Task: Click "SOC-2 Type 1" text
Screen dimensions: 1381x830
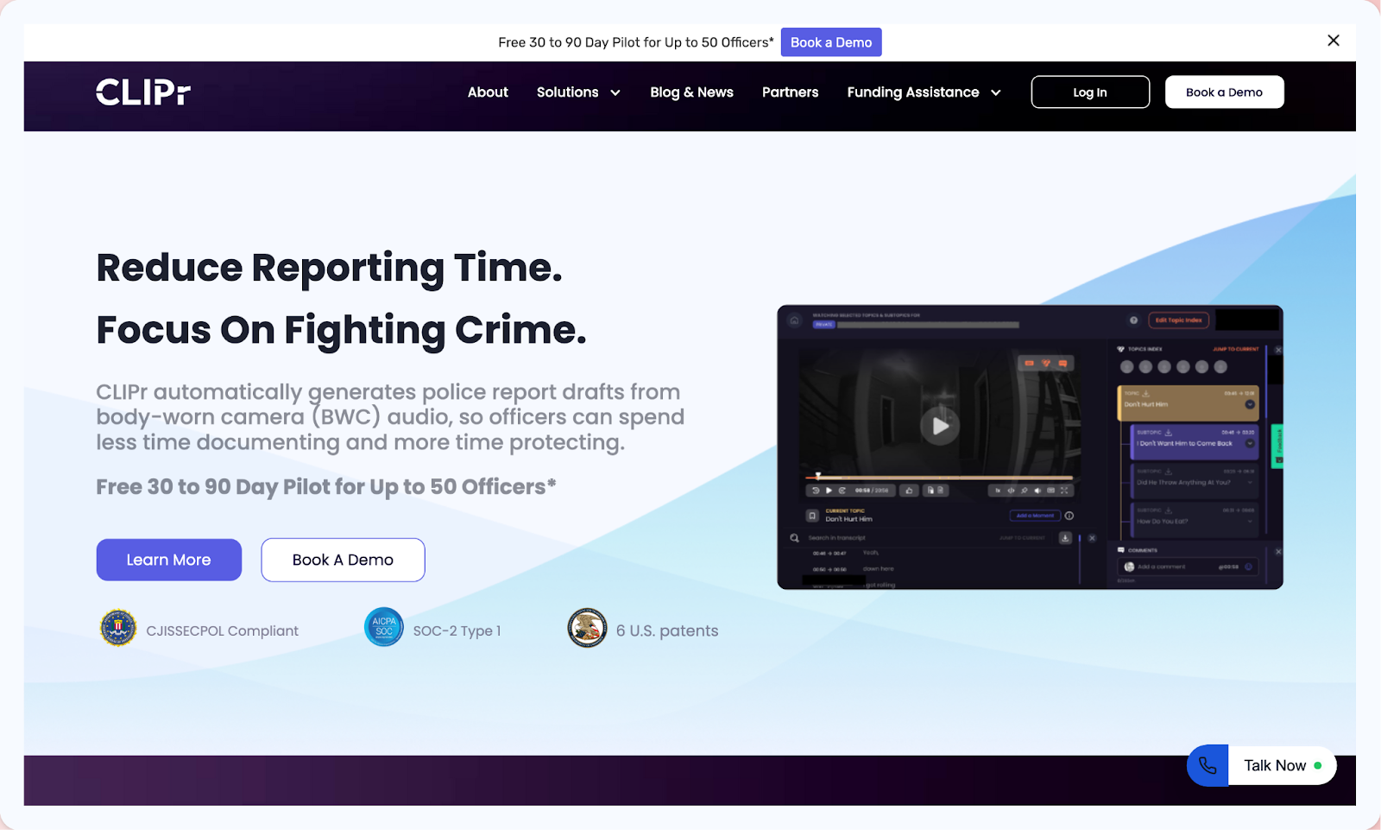Action: [457, 631]
